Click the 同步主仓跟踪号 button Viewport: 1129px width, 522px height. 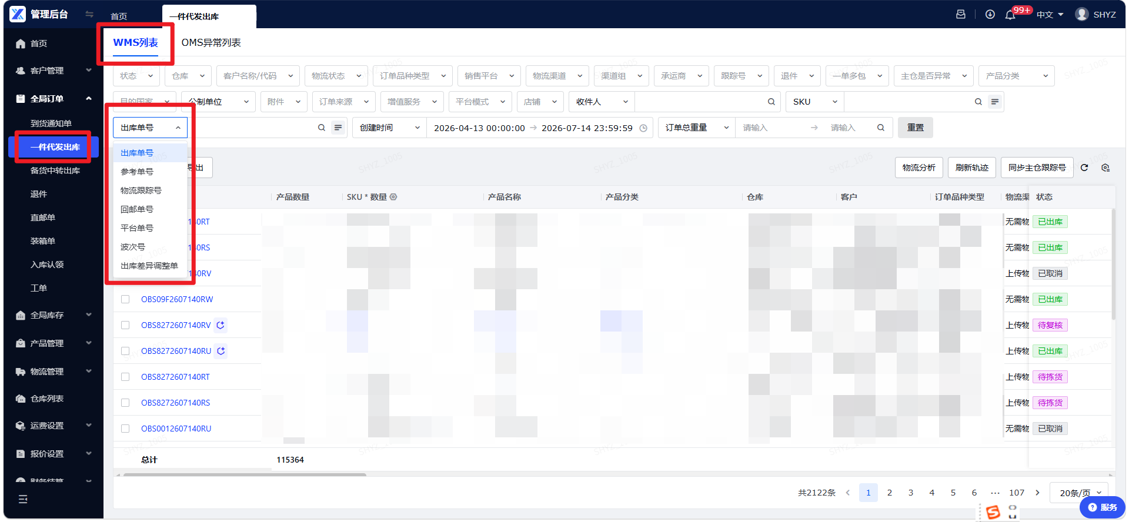1037,168
